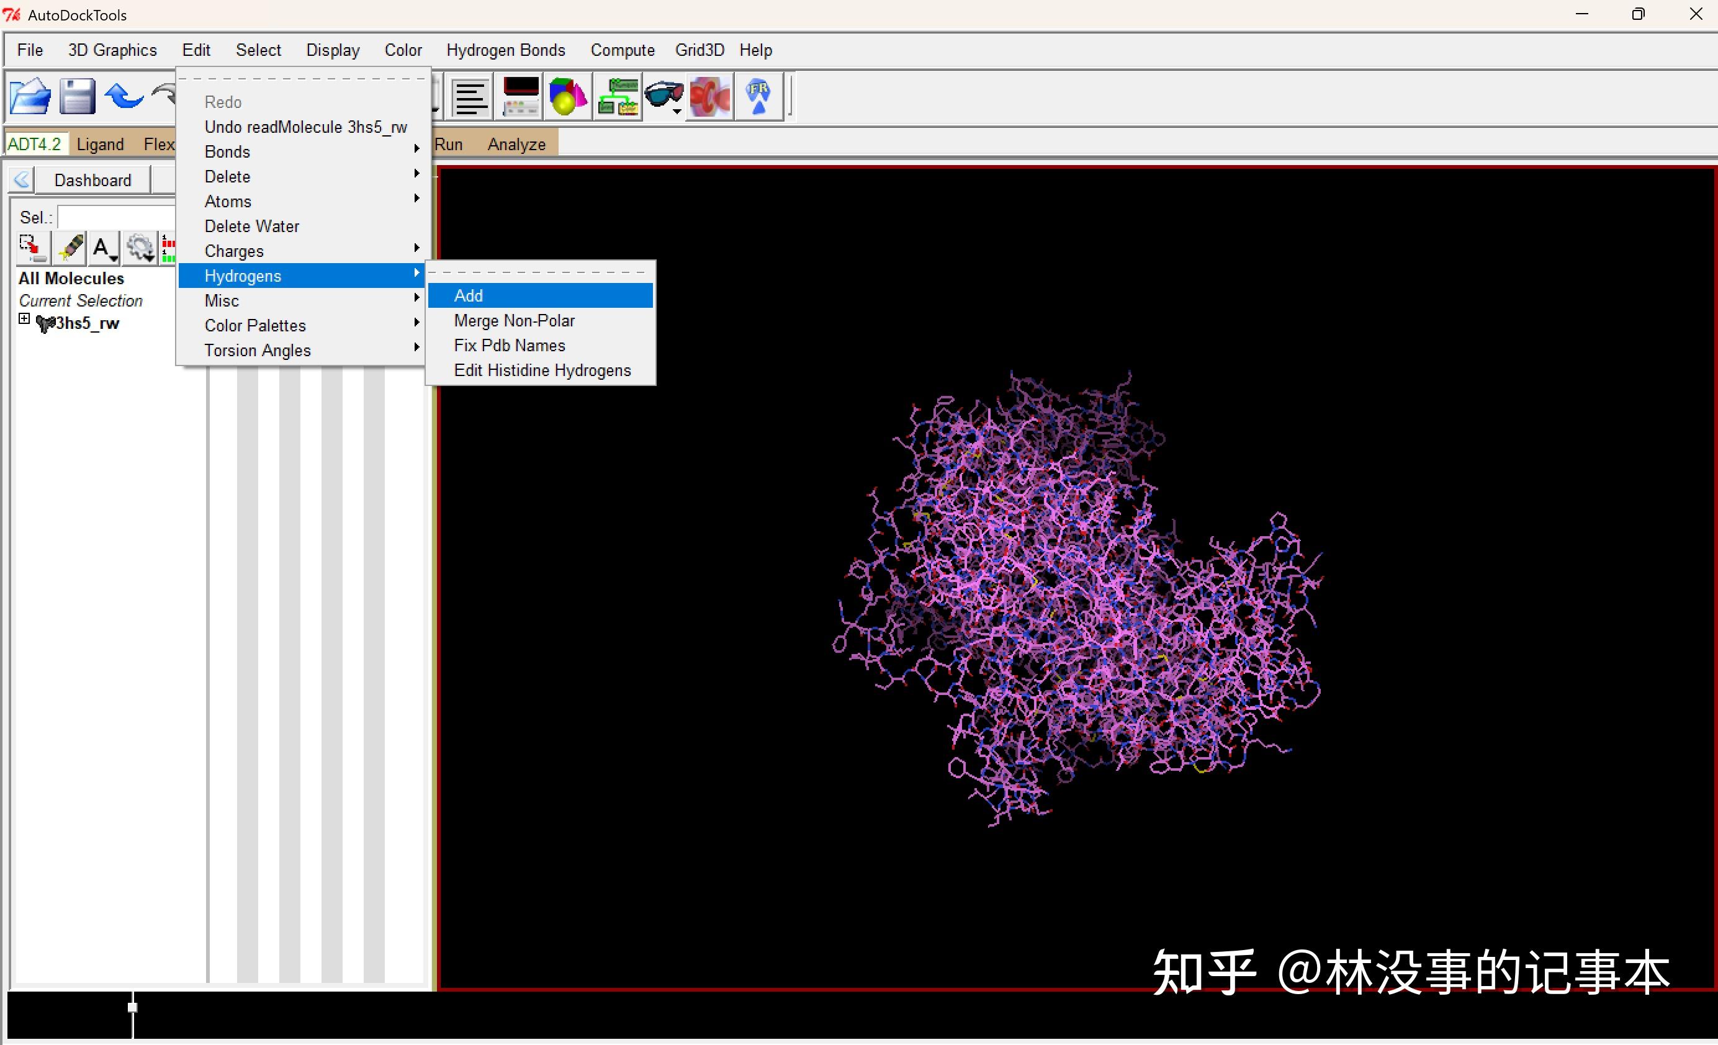The height and width of the screenshot is (1045, 1718).
Task: Click the Dashboard button
Action: click(92, 180)
